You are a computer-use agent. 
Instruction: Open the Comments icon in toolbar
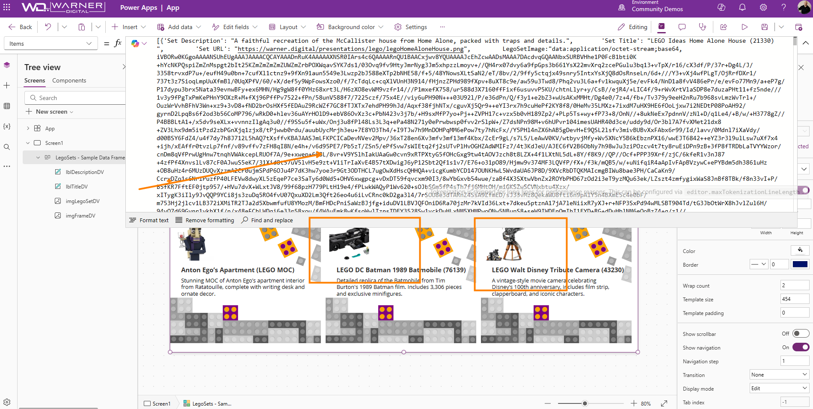[682, 27]
